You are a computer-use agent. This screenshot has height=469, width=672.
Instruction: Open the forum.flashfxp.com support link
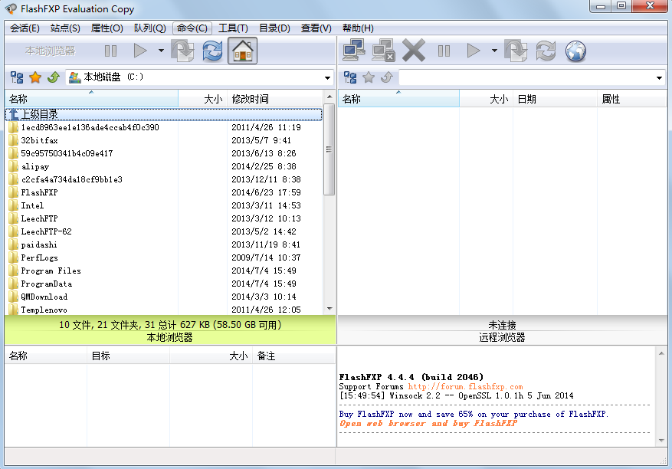click(x=465, y=387)
